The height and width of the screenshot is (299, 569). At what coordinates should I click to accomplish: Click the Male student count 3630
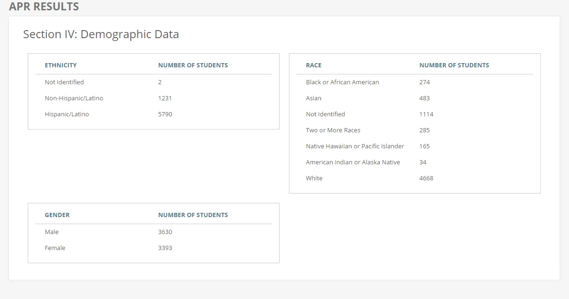pyautogui.click(x=165, y=232)
